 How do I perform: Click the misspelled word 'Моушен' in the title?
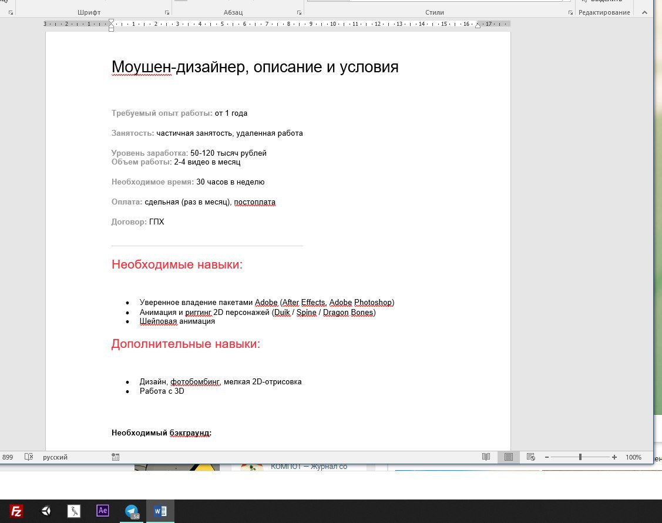pyautogui.click(x=142, y=67)
